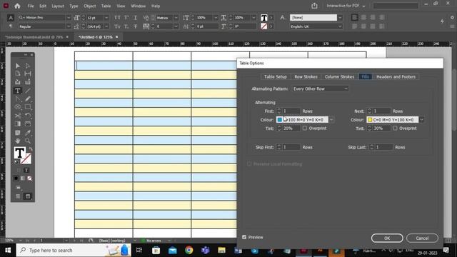Select the Scissors tool

(x=18, y=116)
